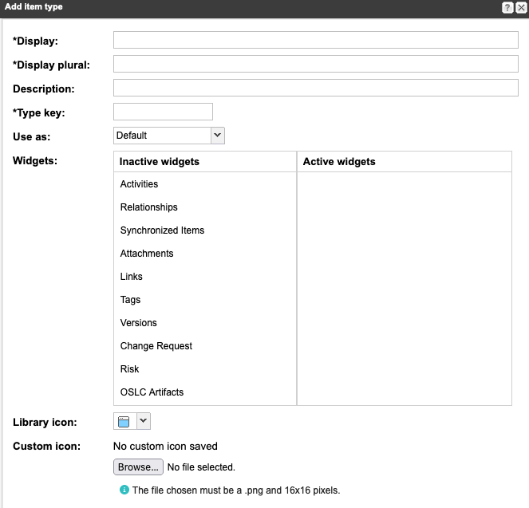
Task: Select the Attachments widget entry
Action: (x=147, y=254)
